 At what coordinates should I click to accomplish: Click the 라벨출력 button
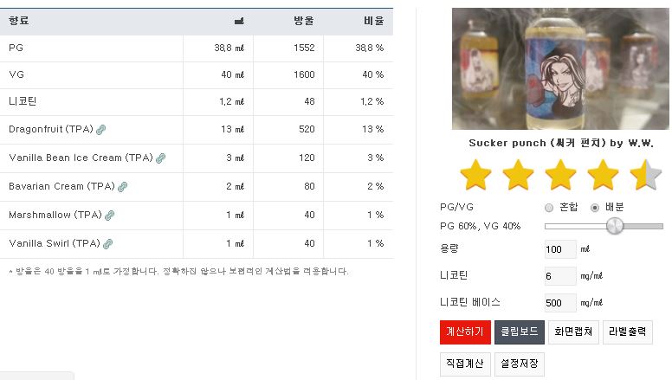point(628,332)
